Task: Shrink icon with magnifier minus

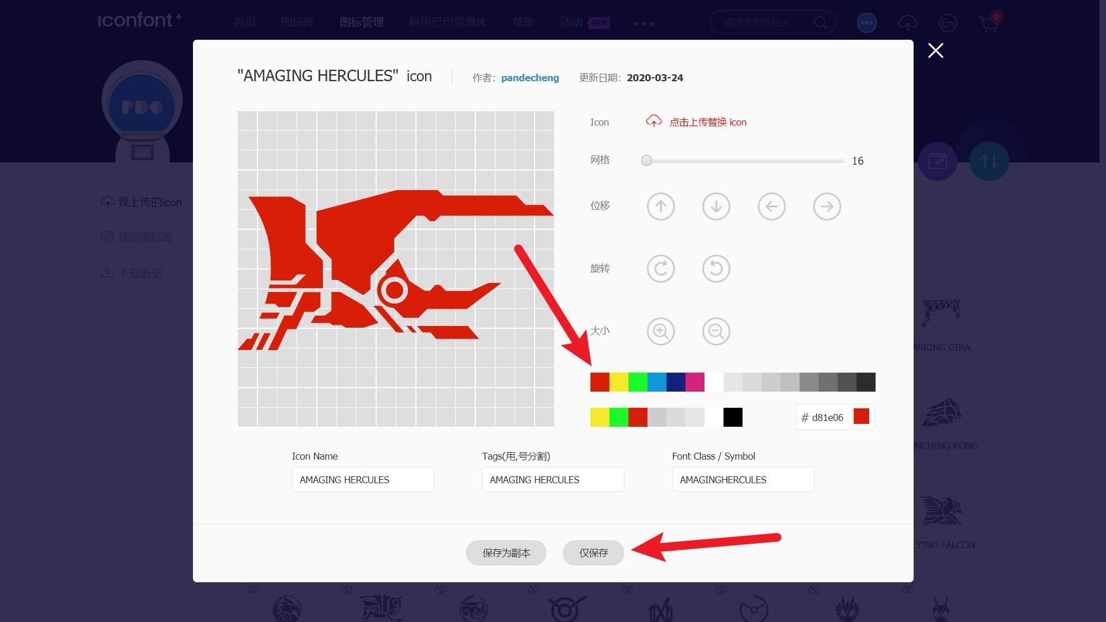Action: tap(716, 331)
